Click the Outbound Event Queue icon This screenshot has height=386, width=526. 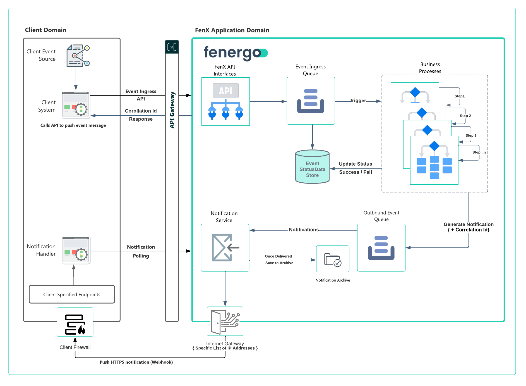[381, 248]
